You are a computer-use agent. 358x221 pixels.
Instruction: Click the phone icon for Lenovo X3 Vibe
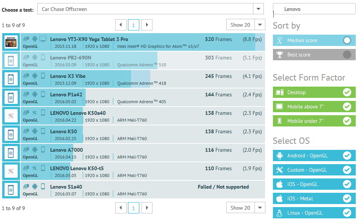pyautogui.click(x=11, y=79)
